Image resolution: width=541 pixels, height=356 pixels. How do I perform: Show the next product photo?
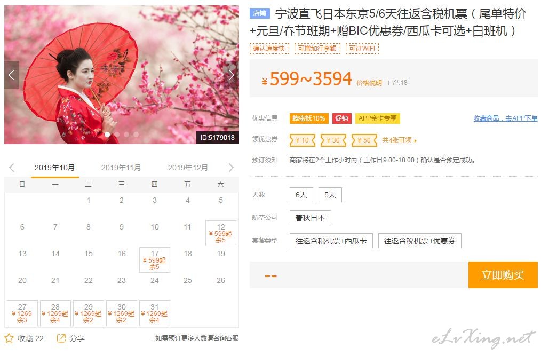tap(232, 75)
